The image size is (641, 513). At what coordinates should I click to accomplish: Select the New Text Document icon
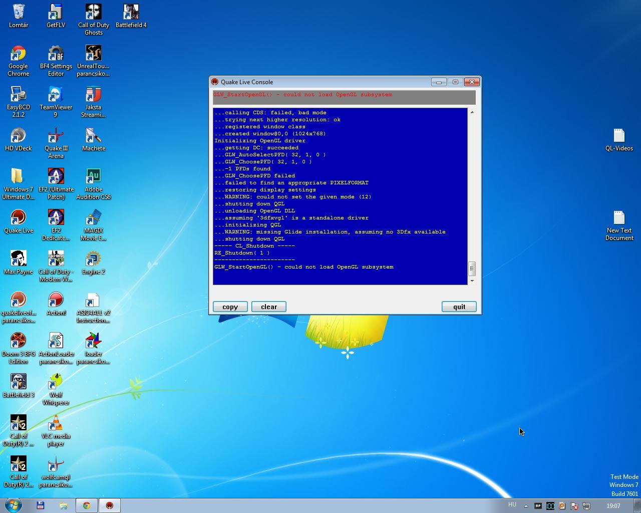pos(619,225)
